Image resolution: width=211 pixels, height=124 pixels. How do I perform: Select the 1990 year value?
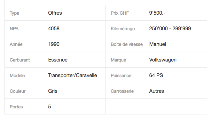[x=54, y=44]
